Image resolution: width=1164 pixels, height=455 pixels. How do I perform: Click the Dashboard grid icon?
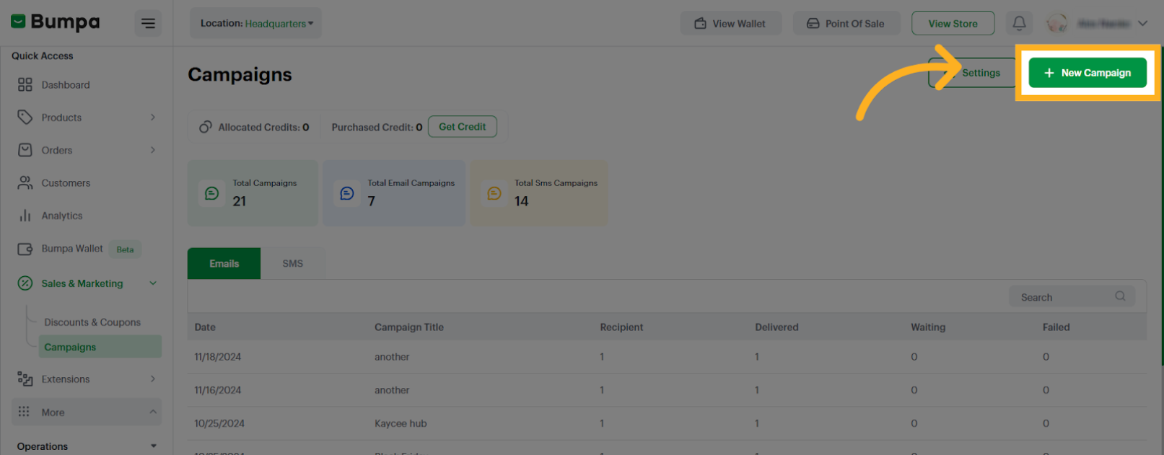(25, 84)
